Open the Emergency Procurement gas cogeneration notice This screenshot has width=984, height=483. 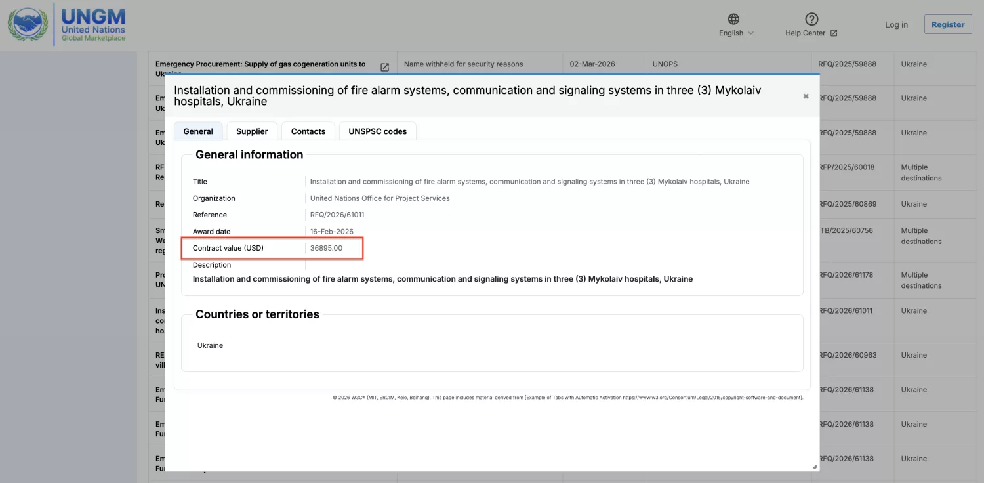point(260,64)
